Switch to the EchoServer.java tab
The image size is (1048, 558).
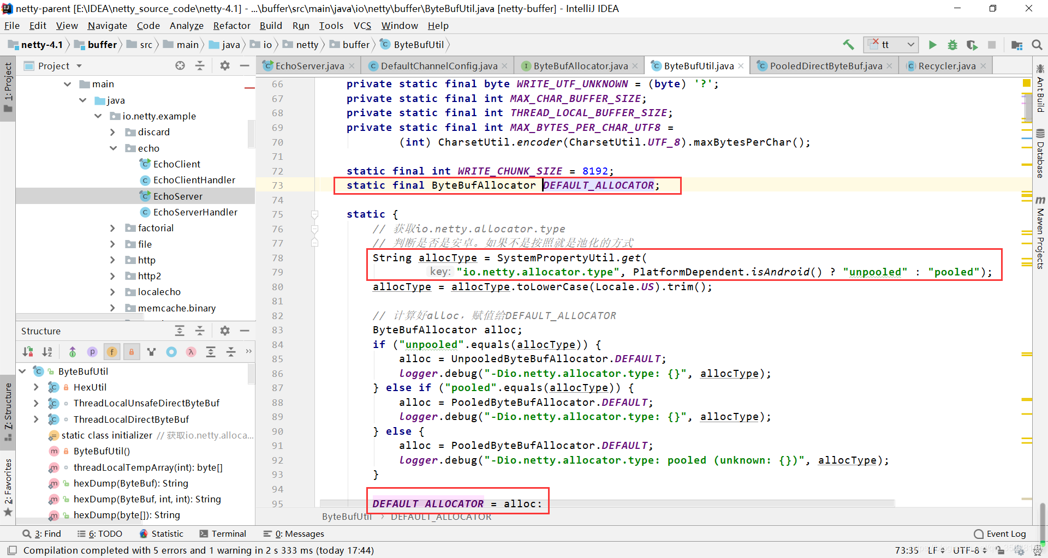click(x=308, y=66)
